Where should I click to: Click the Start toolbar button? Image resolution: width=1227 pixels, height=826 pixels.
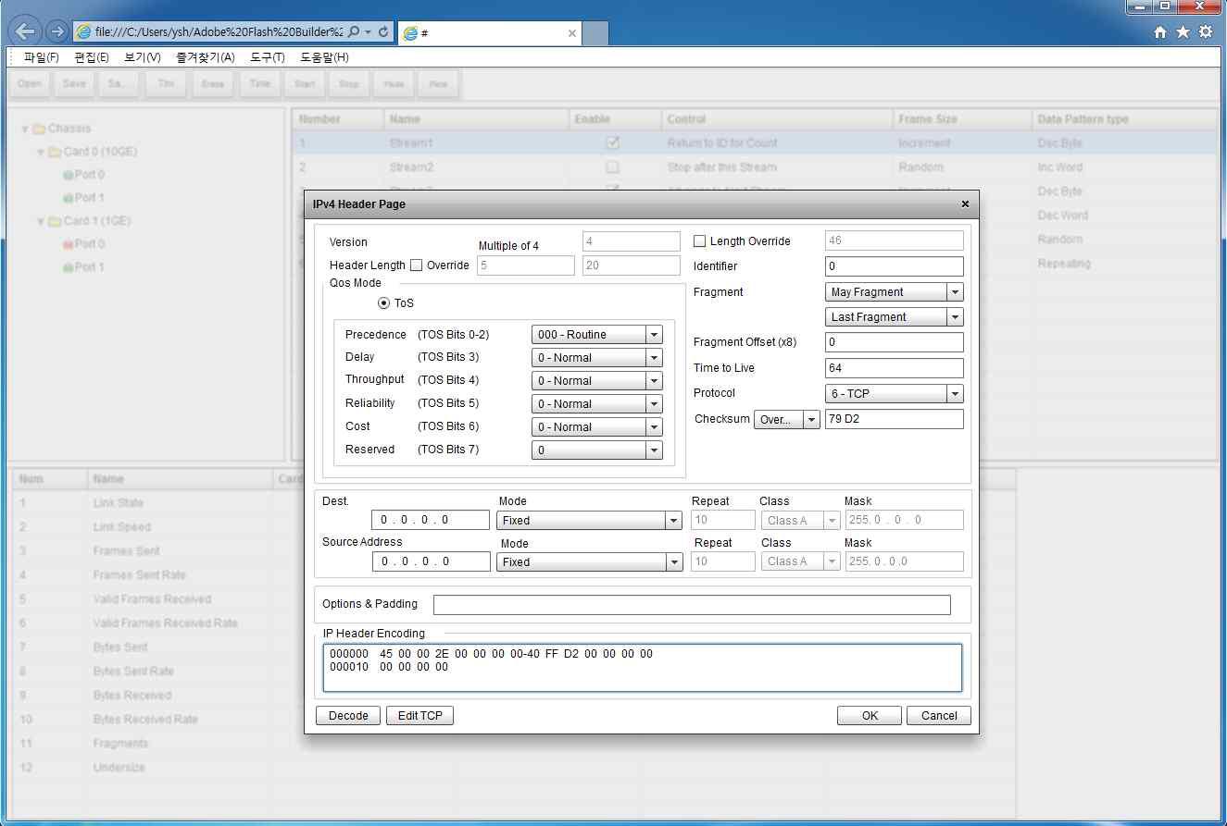click(x=305, y=84)
